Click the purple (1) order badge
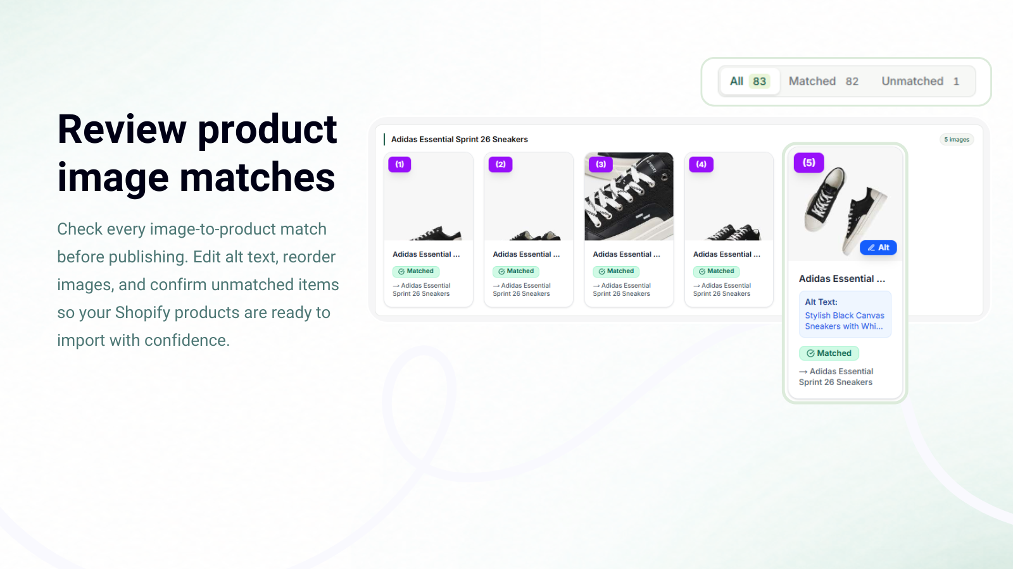Screen dimensions: 1013x569 point(400,164)
